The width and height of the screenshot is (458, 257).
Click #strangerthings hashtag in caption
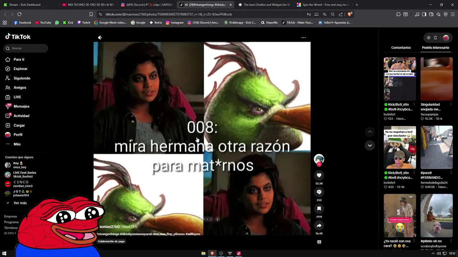coord(108,234)
